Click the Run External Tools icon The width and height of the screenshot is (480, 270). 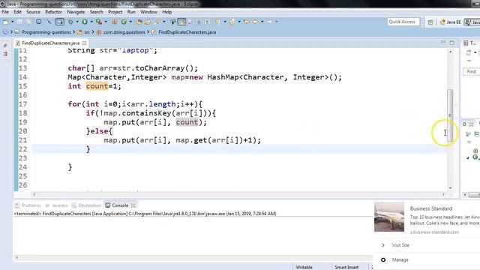tap(98, 22)
